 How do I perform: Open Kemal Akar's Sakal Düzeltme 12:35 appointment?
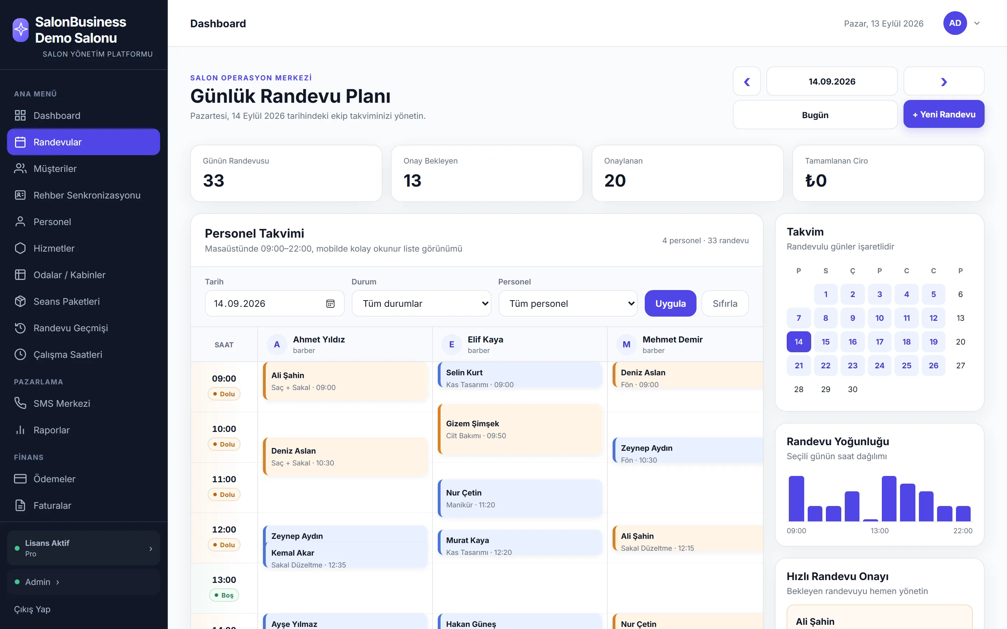[345, 555]
